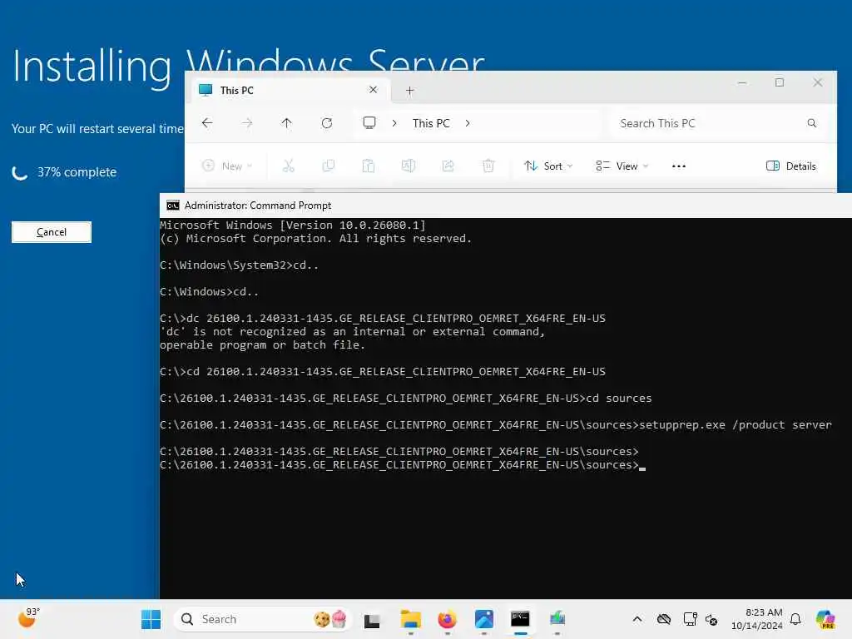
Task: Cancel the Windows Server installation
Action: point(51,232)
